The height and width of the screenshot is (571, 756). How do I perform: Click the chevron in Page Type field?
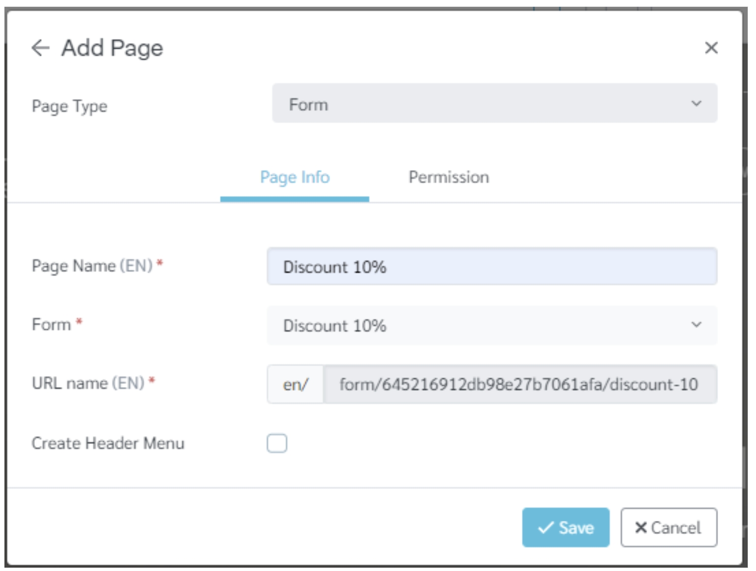click(x=696, y=104)
